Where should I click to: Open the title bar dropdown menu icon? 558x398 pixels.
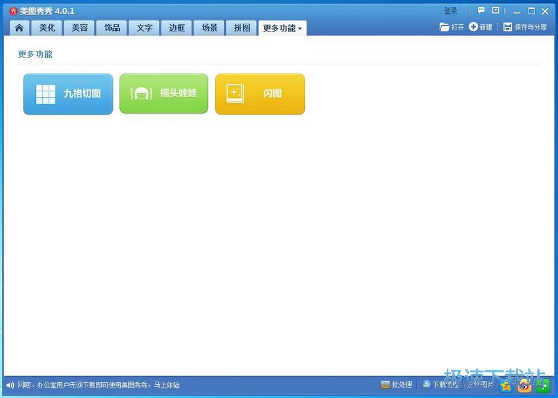[496, 11]
